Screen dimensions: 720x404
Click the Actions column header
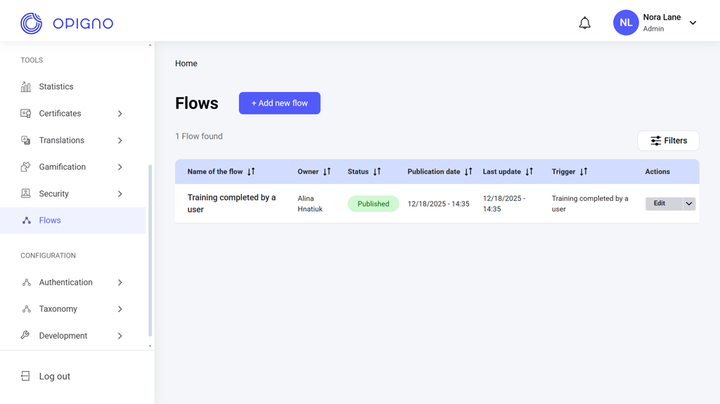(x=657, y=171)
